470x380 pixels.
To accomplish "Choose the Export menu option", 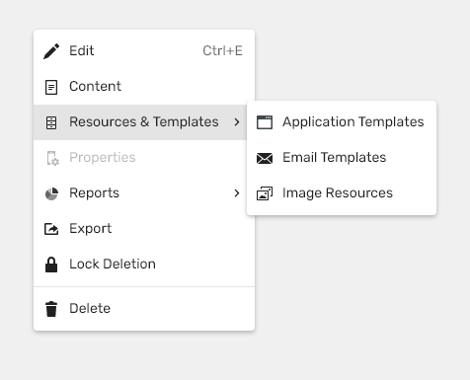I will pyautogui.click(x=144, y=229).
